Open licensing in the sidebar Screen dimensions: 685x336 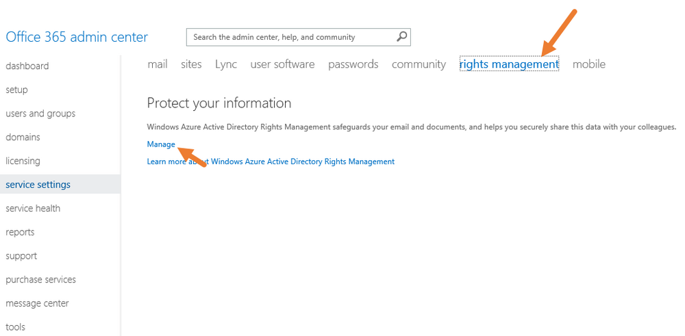coord(23,161)
